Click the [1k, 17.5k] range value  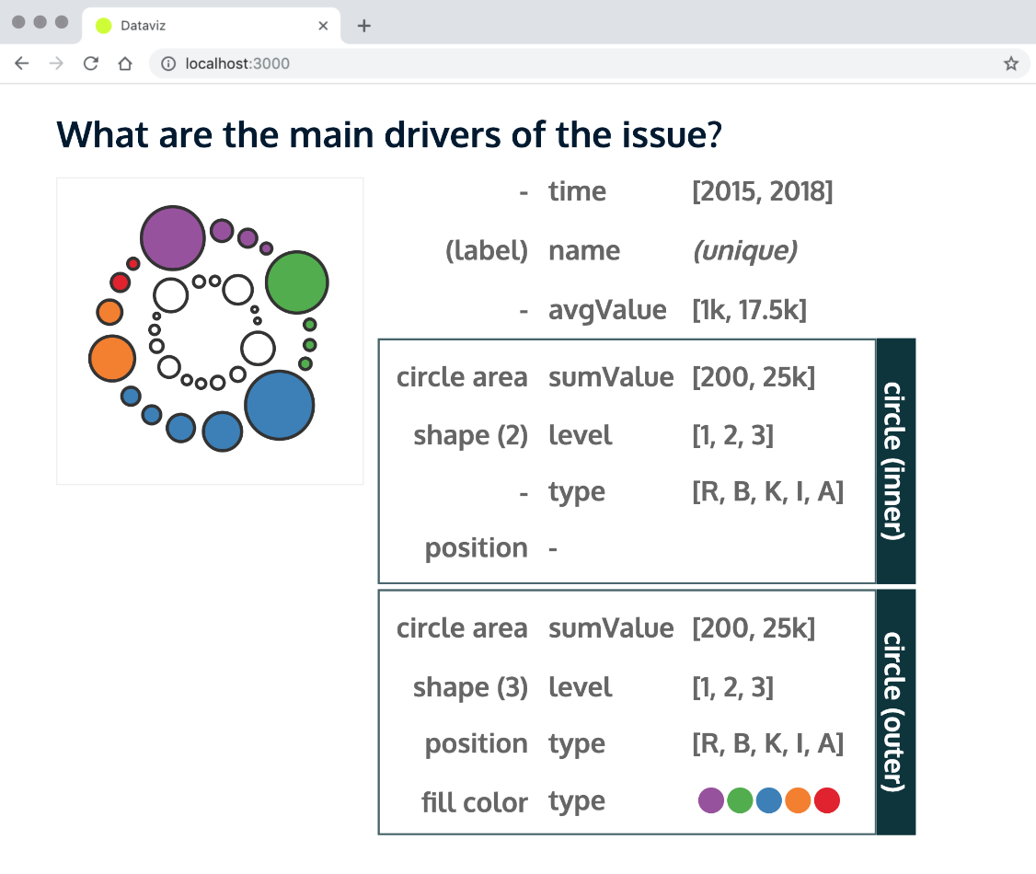[749, 310]
